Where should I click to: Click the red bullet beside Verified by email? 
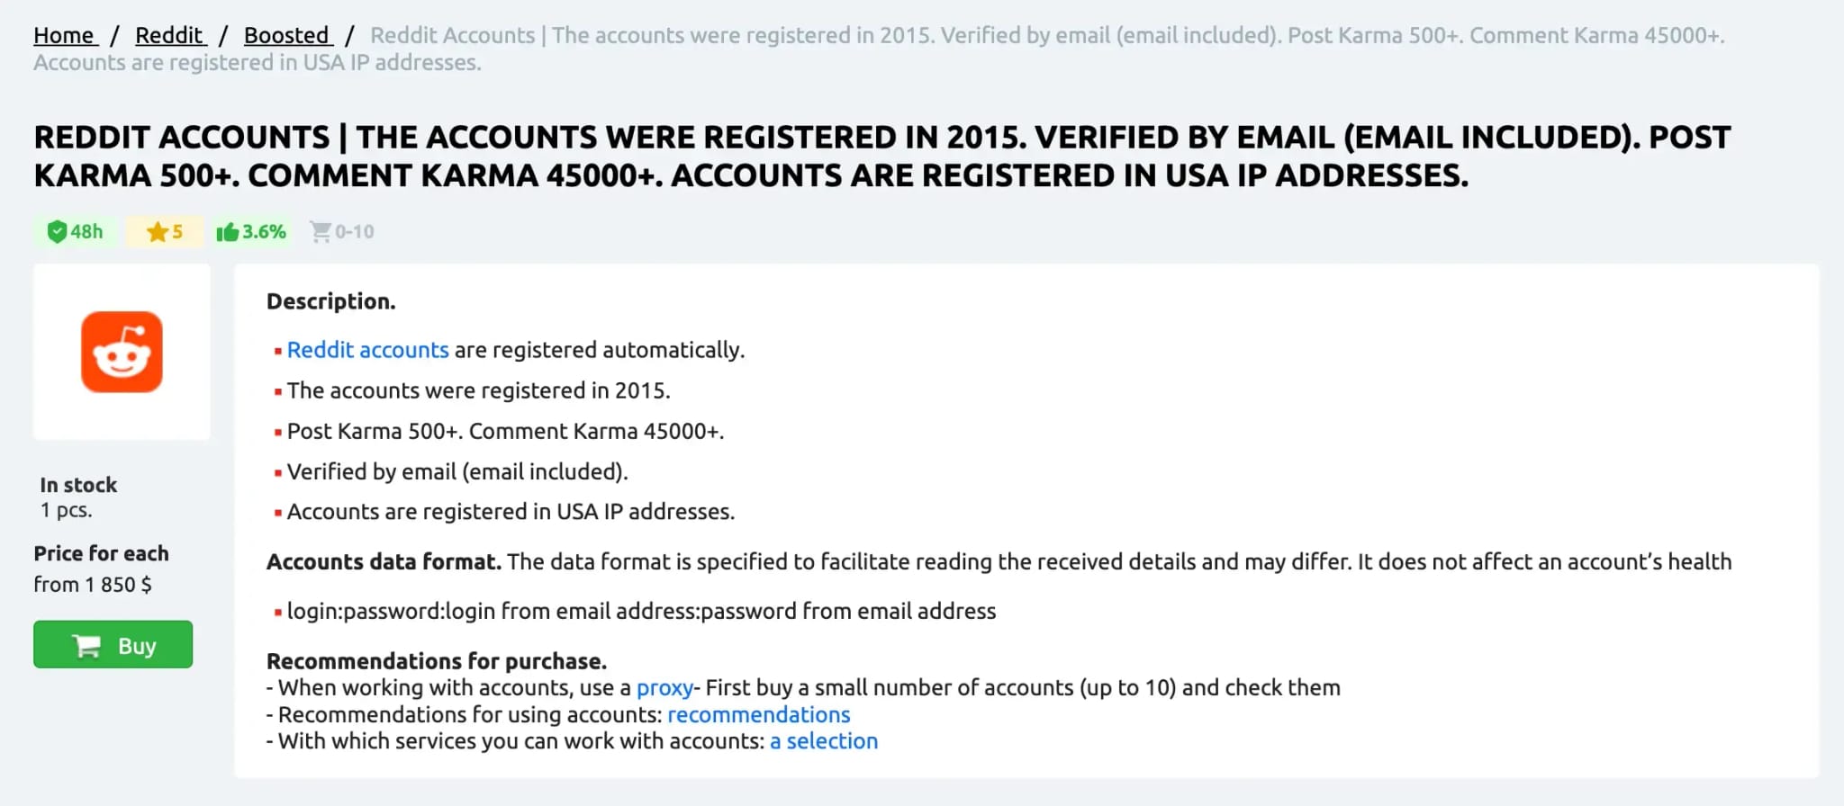point(278,472)
